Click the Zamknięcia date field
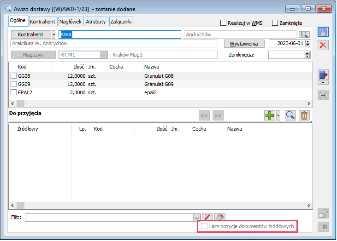This screenshot has width=337, height=241. pos(286,55)
